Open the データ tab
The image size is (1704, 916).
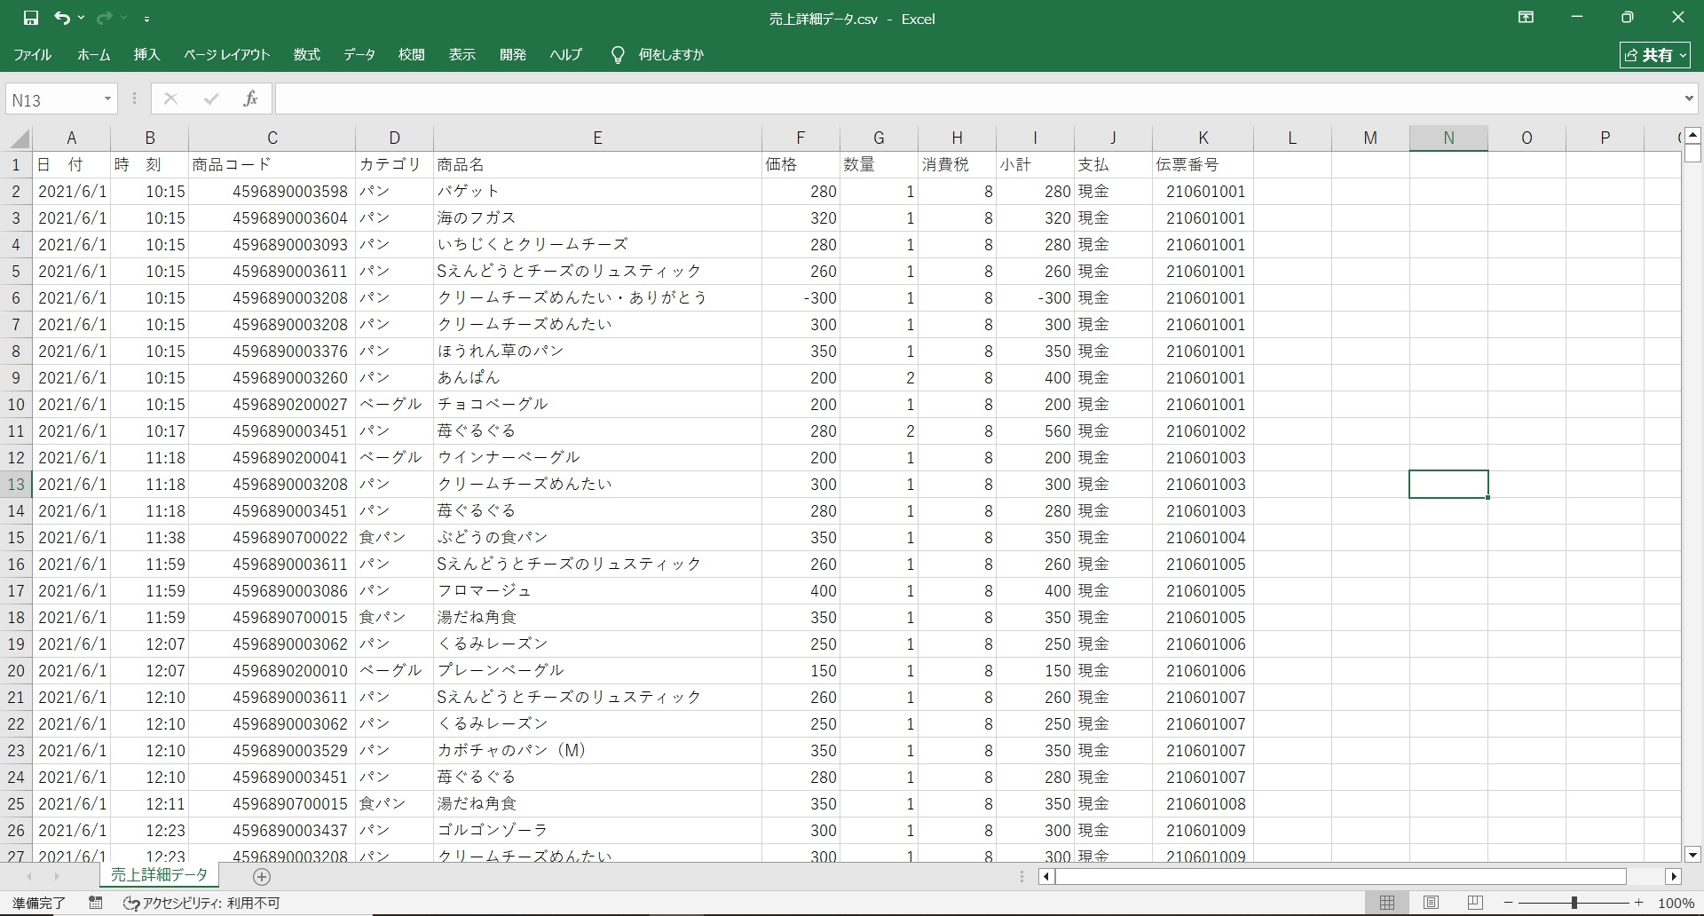point(359,55)
